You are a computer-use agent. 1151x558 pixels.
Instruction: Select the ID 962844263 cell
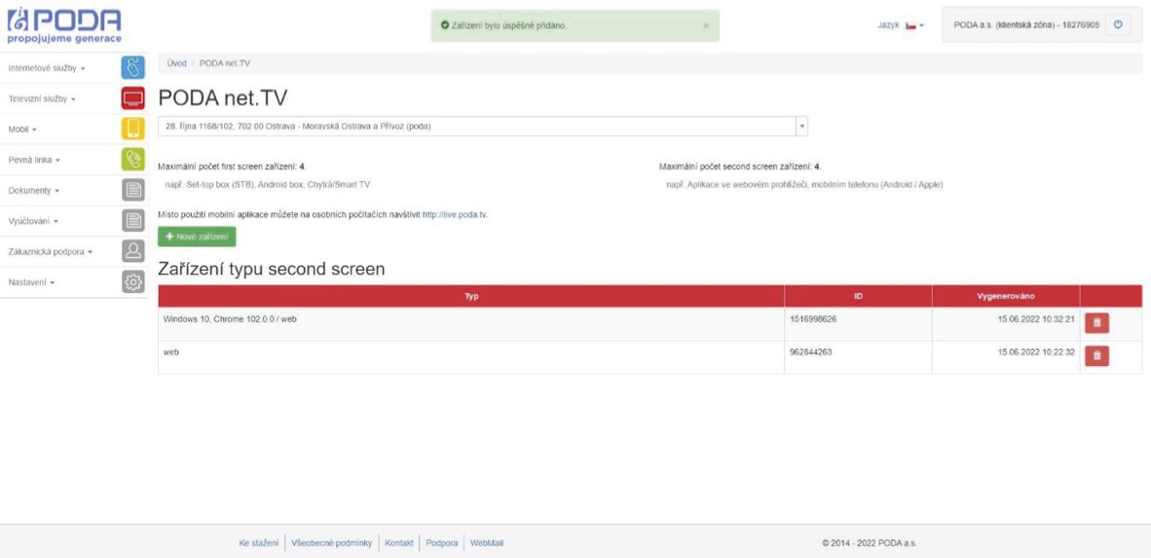858,356
